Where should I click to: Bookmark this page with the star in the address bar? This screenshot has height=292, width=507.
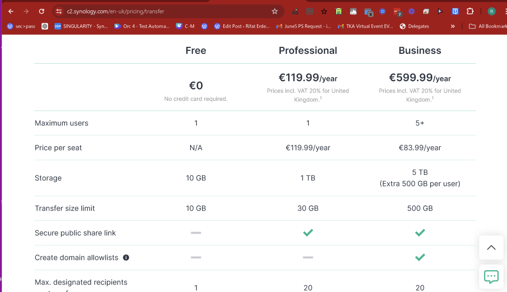274,11
